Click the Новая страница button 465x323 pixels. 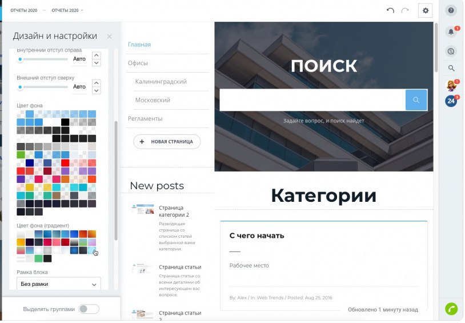(167, 142)
